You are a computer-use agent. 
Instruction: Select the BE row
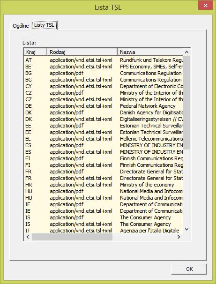[x=104, y=67]
